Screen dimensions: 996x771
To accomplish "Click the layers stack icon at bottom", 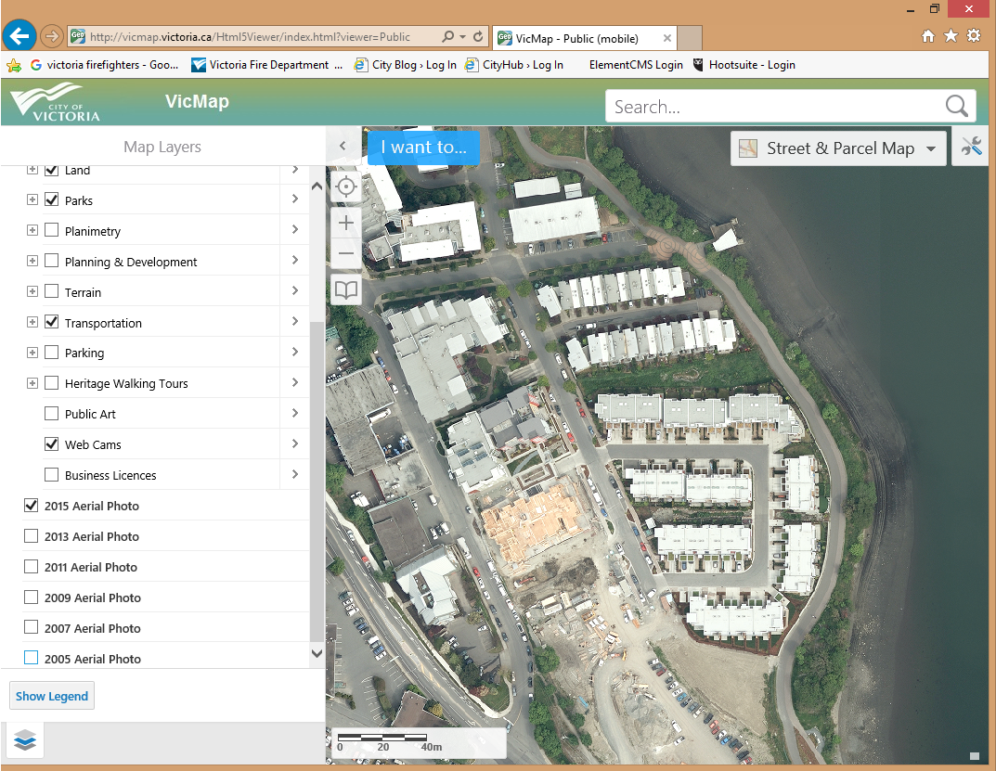I will (25, 739).
